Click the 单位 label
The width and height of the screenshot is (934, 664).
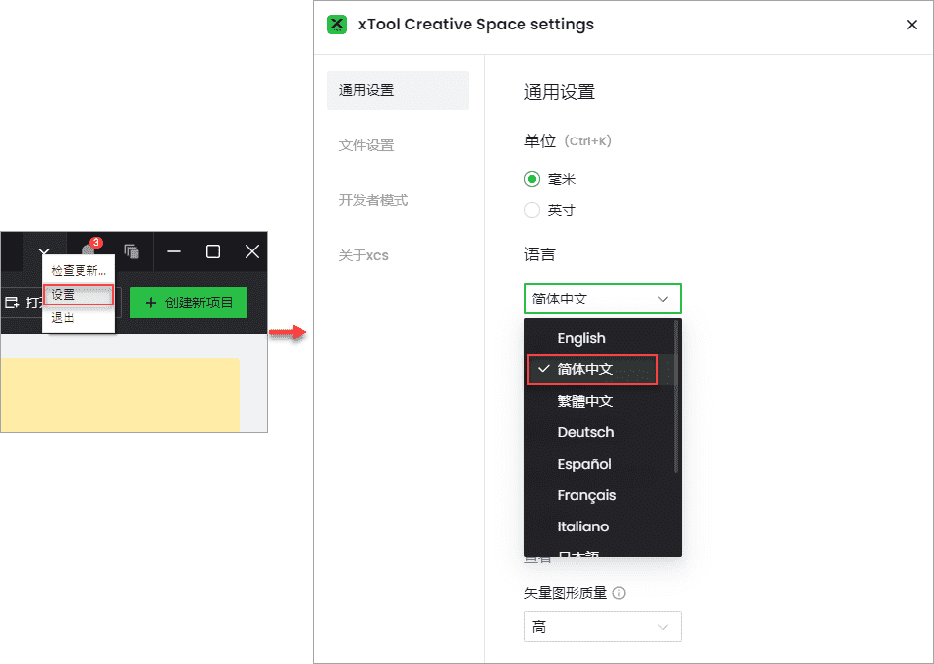tap(539, 141)
